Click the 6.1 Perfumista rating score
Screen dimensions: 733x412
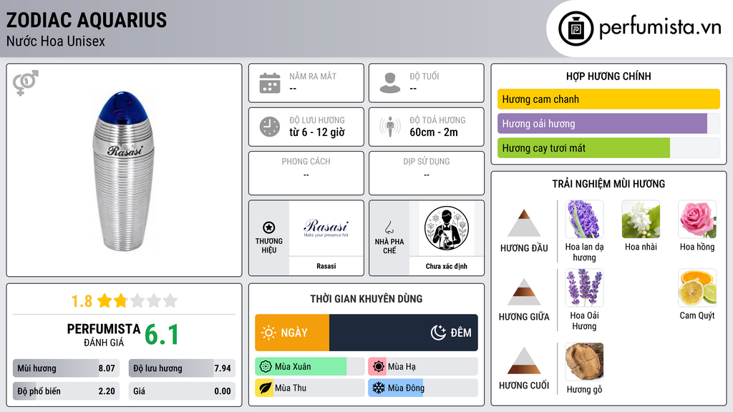click(x=162, y=335)
